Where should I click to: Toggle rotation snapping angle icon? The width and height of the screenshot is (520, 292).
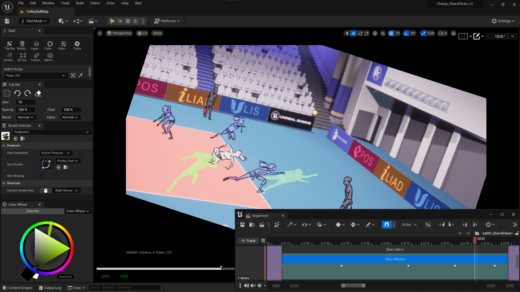tap(406, 33)
